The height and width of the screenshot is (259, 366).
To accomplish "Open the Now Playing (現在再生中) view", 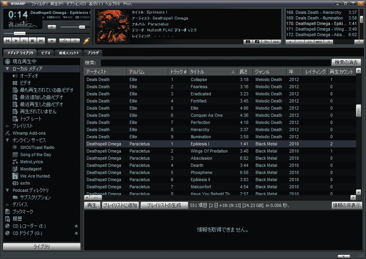I will pos(24,62).
